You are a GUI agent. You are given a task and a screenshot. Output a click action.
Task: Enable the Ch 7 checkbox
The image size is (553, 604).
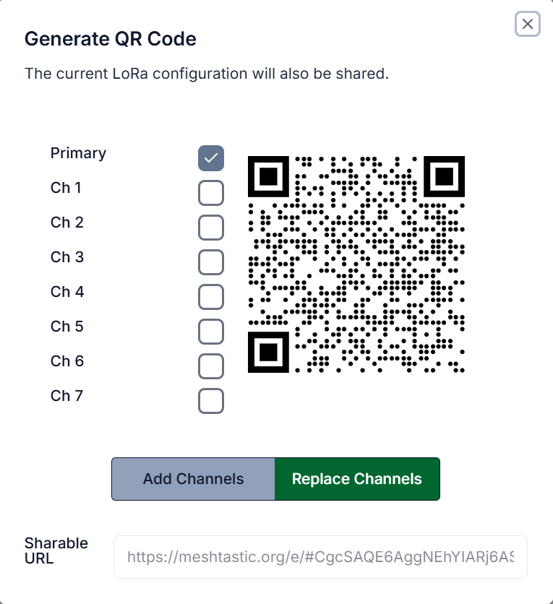(x=210, y=400)
